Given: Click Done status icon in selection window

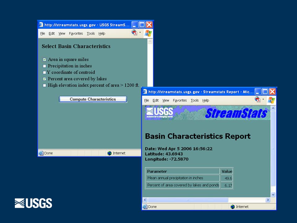Looking at the screenshot, I should tap(41, 153).
